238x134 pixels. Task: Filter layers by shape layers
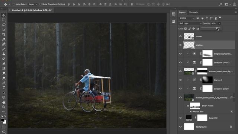tap(211, 18)
